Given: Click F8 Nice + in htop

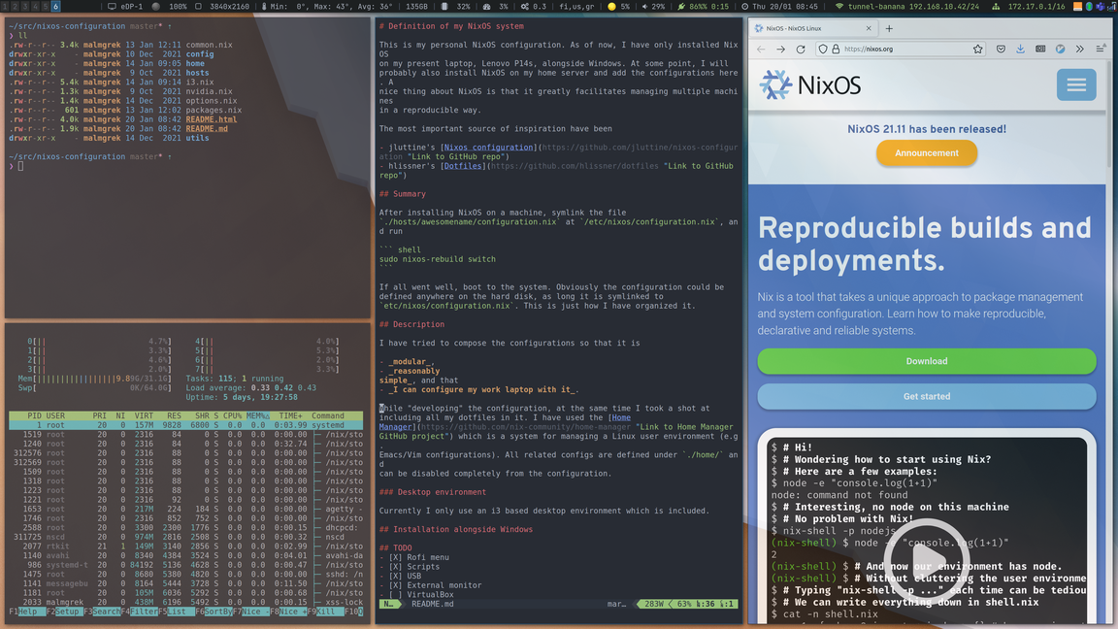Looking at the screenshot, I should pyautogui.click(x=288, y=612).
